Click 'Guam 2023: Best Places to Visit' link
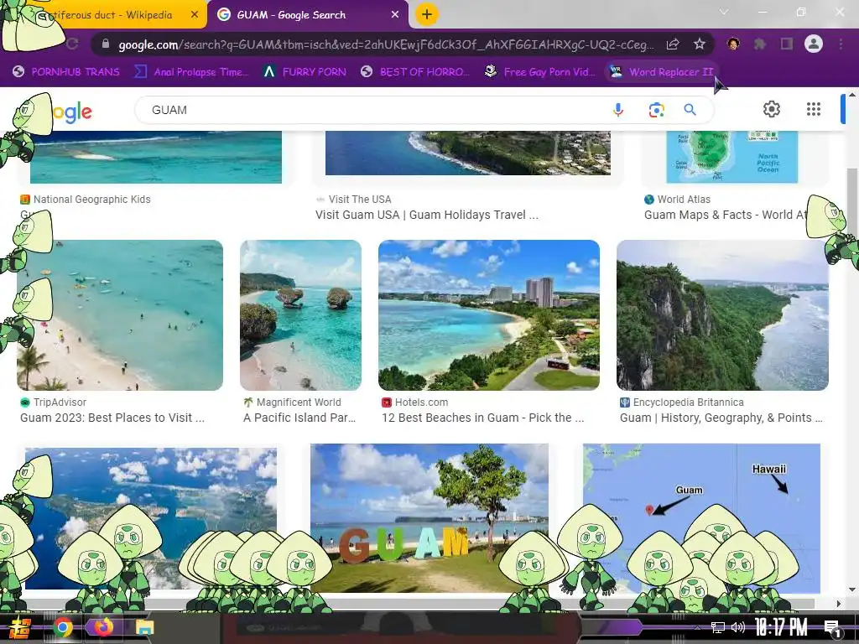 (x=112, y=418)
